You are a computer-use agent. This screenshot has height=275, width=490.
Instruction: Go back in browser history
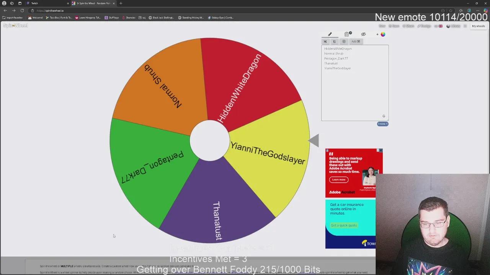[5, 10]
